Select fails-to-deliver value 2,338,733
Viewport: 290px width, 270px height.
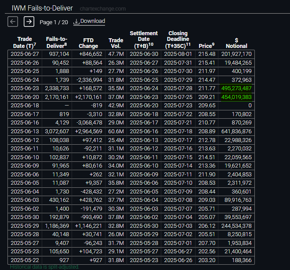point(57,88)
